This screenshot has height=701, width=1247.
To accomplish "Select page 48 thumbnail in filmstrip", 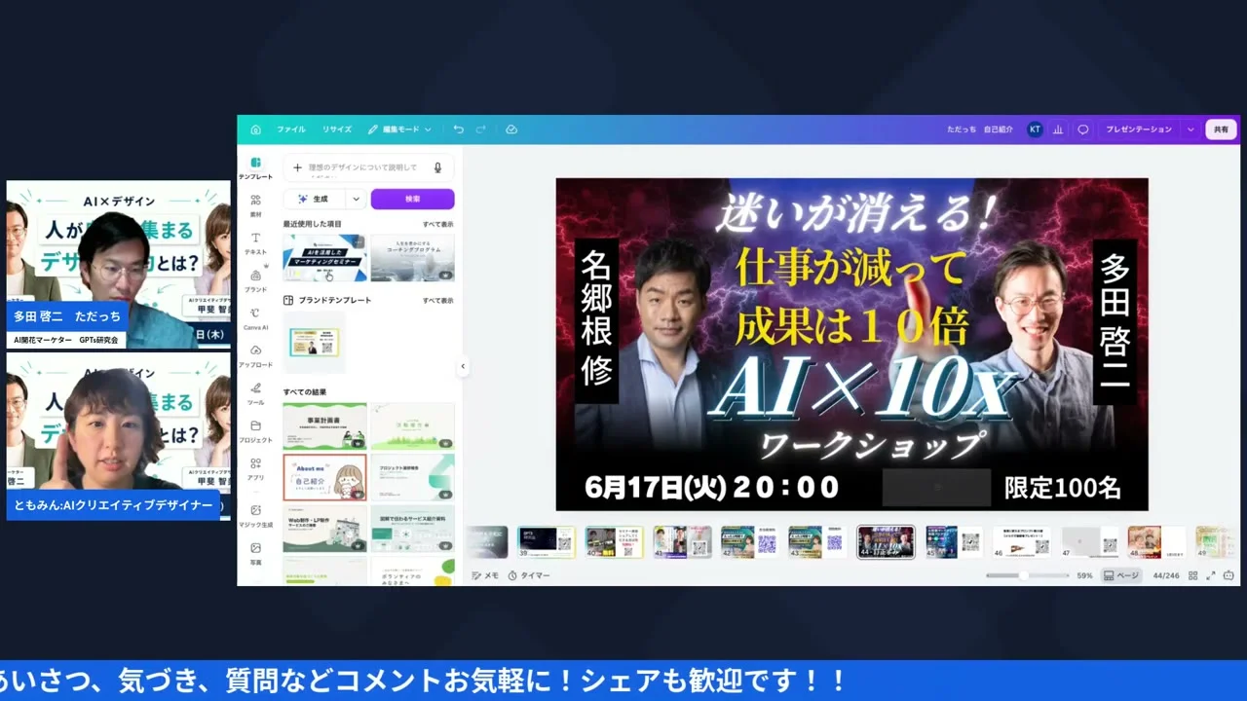I will pos(1157,541).
